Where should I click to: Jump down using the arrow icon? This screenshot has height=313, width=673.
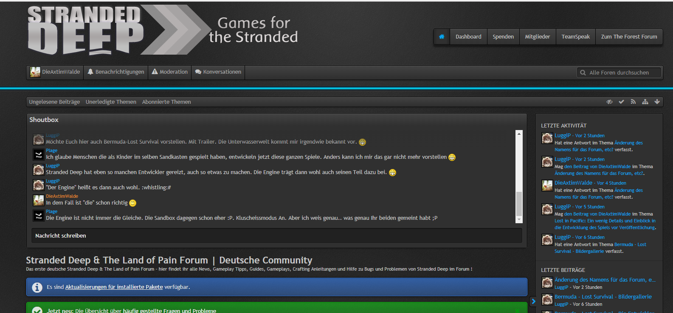coord(657,102)
